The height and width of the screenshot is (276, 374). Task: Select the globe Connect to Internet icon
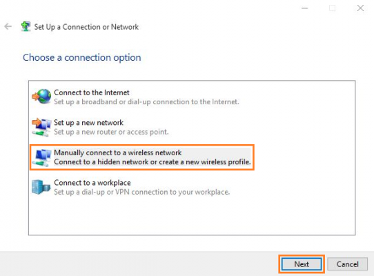coord(41,97)
